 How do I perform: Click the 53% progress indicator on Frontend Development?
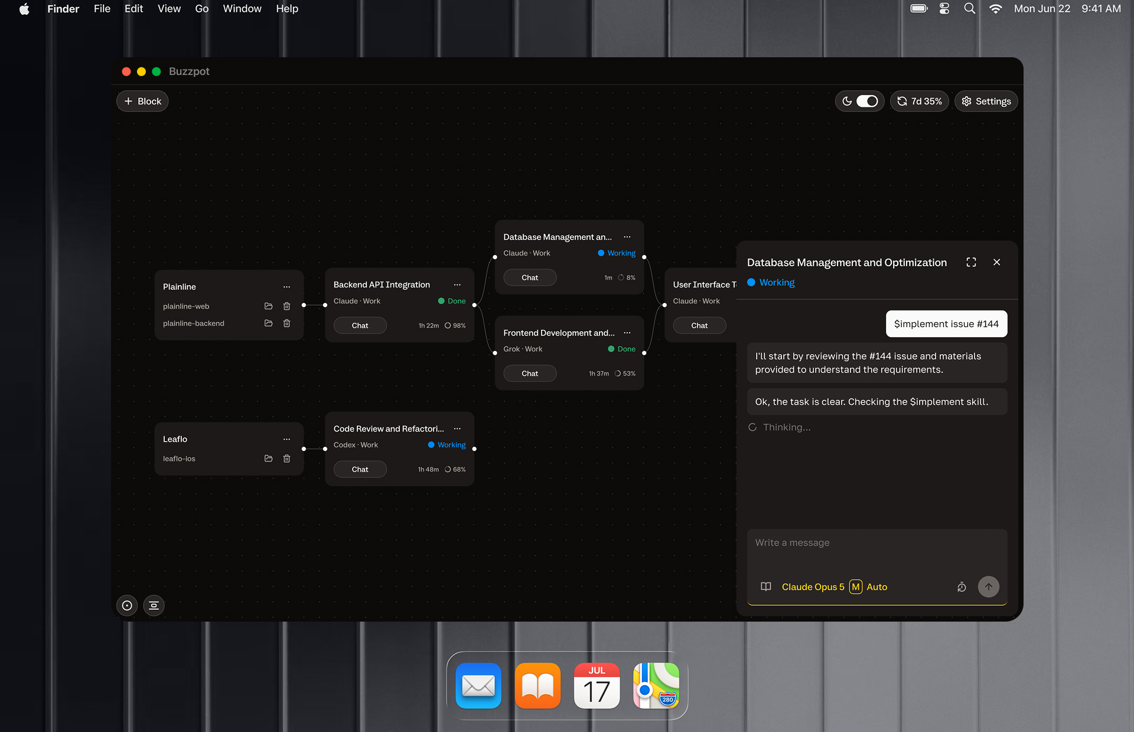[625, 374]
